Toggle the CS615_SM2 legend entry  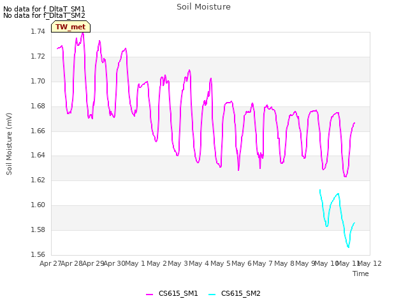pyautogui.click(x=235, y=293)
